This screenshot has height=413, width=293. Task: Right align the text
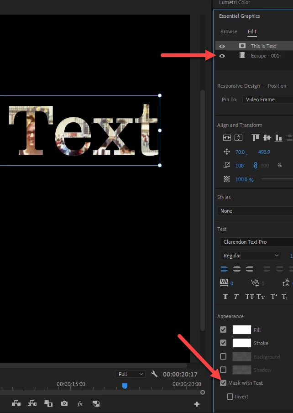[249, 269]
